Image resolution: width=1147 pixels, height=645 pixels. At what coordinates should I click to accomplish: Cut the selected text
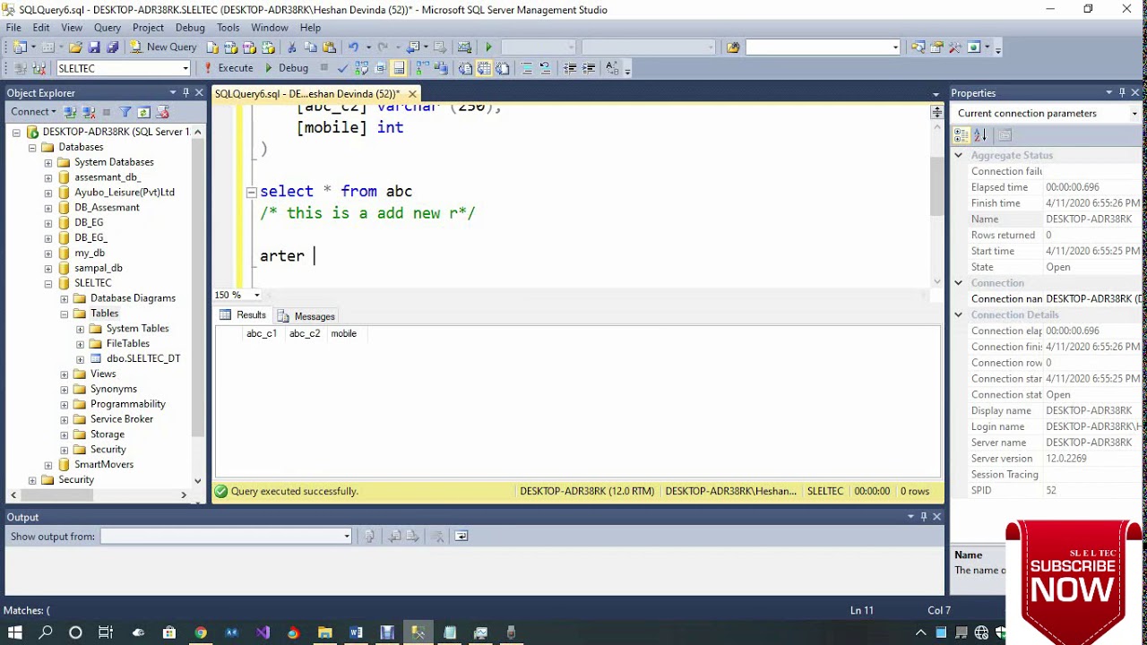click(x=292, y=47)
